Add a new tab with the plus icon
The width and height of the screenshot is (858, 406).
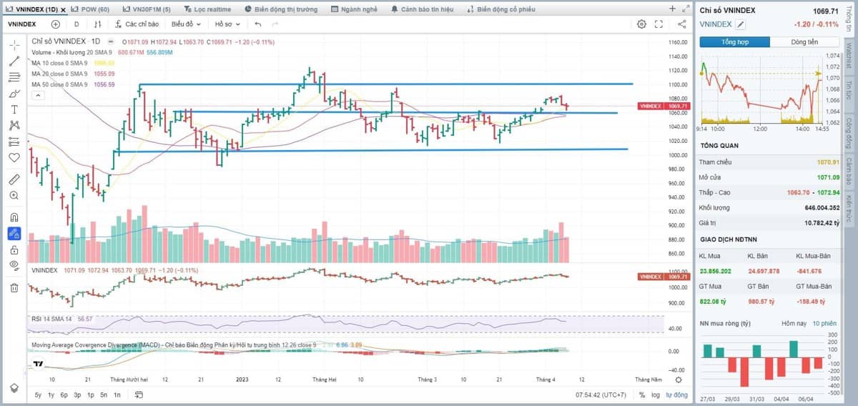coord(672,9)
